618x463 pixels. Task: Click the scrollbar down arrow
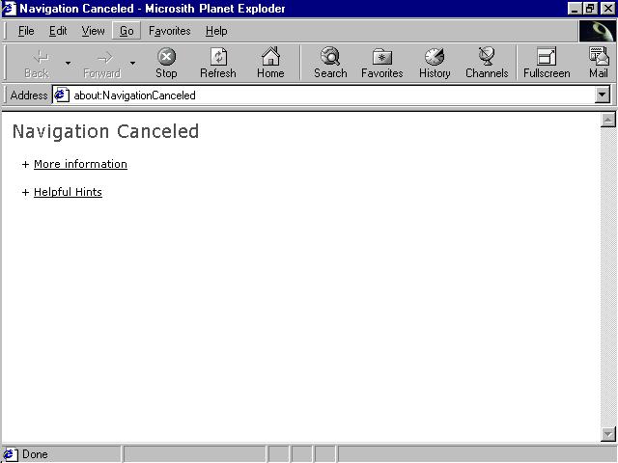[608, 435]
